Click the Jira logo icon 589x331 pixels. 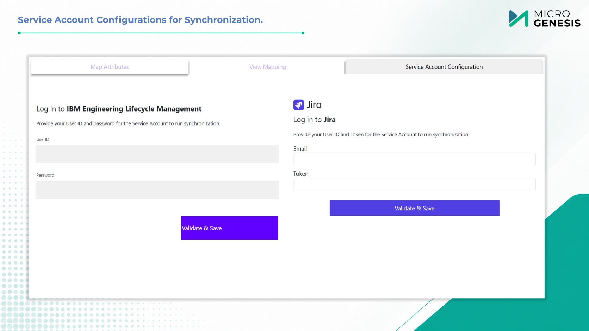(299, 105)
